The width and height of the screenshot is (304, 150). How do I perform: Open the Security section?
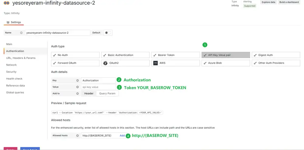point(11,72)
